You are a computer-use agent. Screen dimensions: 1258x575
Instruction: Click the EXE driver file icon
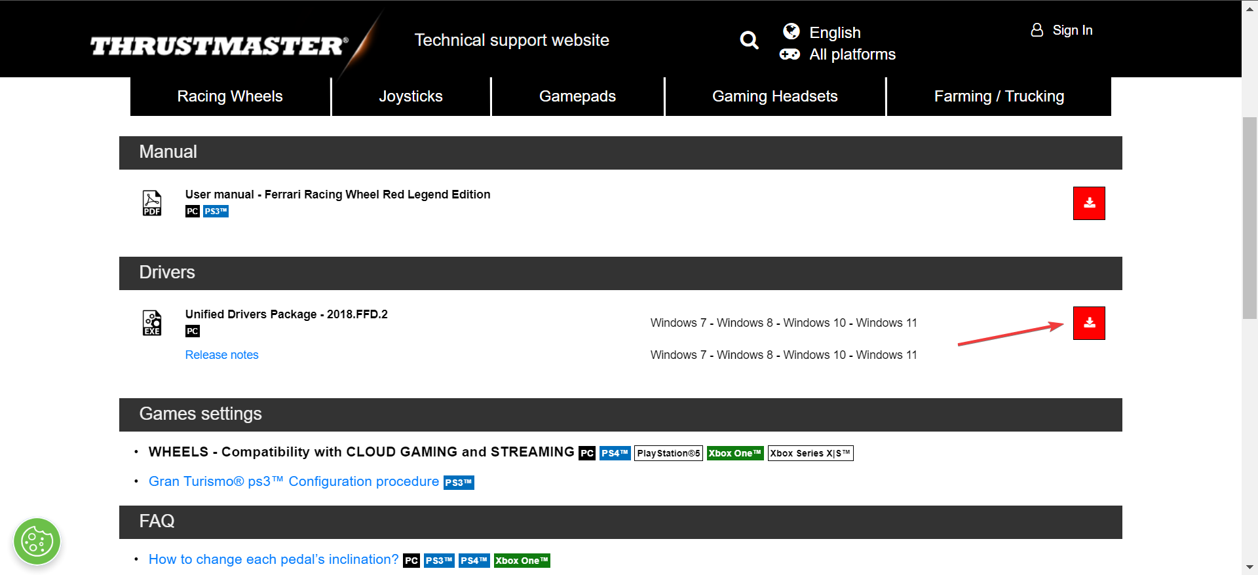click(152, 323)
